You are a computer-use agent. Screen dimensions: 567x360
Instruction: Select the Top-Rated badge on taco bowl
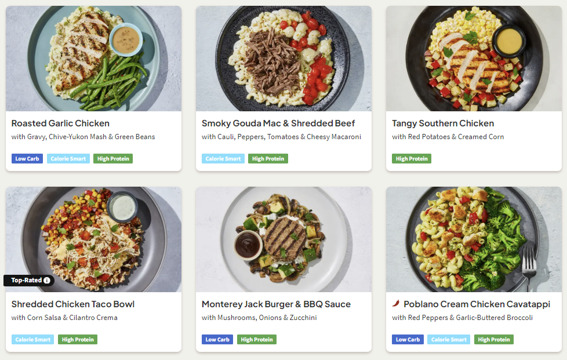point(27,281)
